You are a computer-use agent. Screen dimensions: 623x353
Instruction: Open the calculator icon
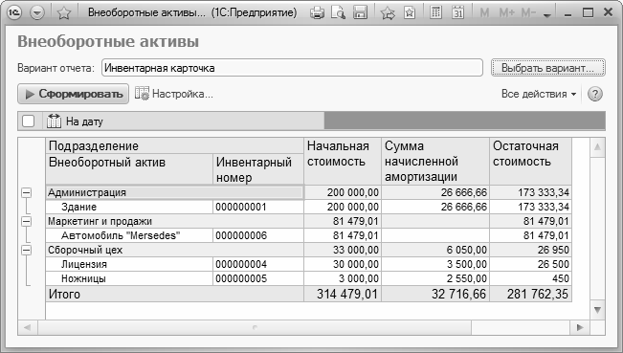click(435, 13)
